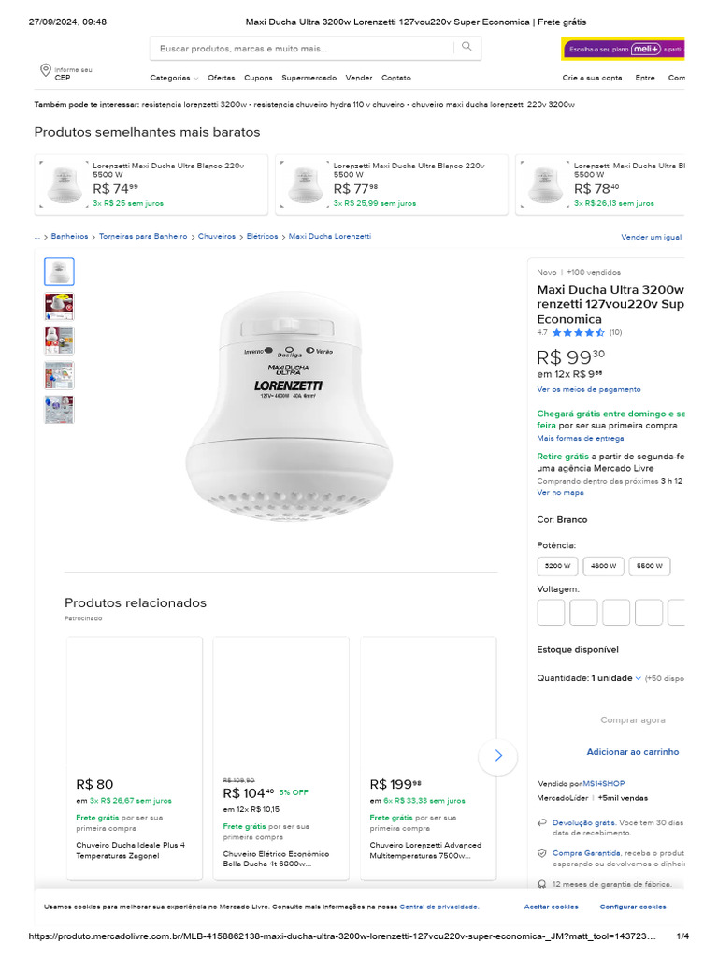This screenshot has height=958, width=718.
Task: Click the Meli+ plan banner
Action: pyautogui.click(x=624, y=49)
